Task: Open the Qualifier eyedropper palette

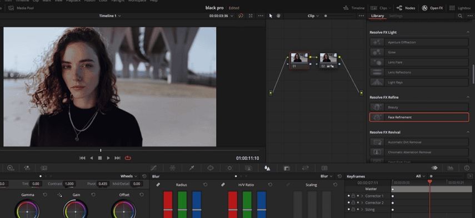Action: 192,168
